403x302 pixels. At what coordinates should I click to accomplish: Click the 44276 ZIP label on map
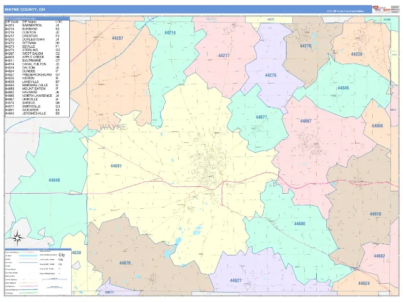[270, 75]
